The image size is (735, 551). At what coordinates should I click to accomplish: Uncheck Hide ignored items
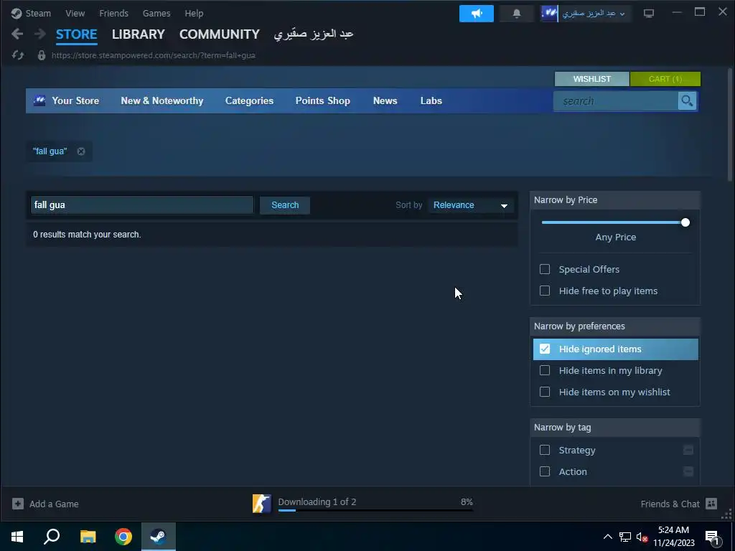[545, 349]
